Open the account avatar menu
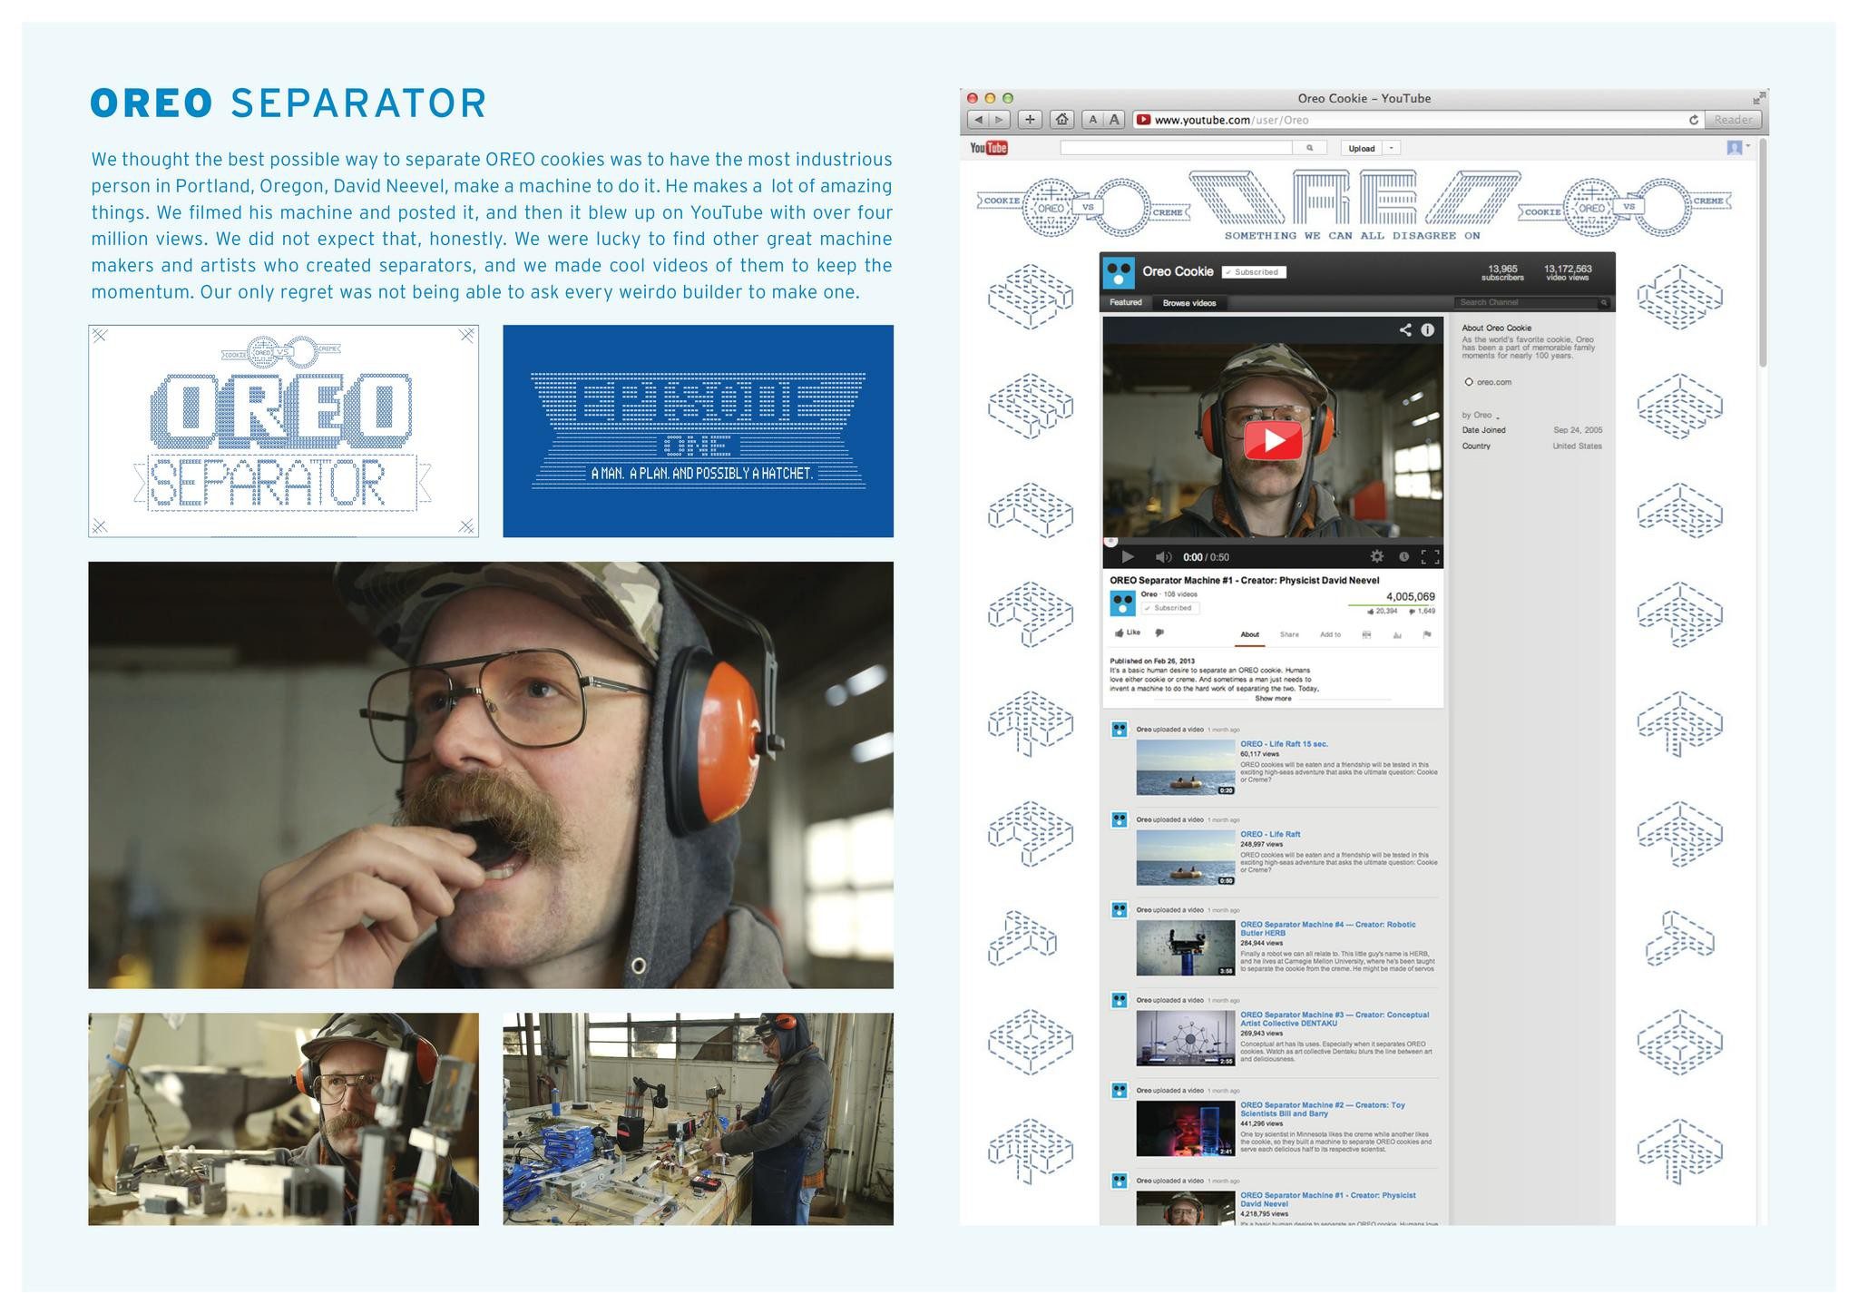Image resolution: width=1858 pixels, height=1314 pixels. coord(1735,147)
